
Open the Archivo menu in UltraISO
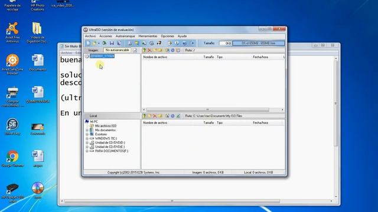[90, 36]
